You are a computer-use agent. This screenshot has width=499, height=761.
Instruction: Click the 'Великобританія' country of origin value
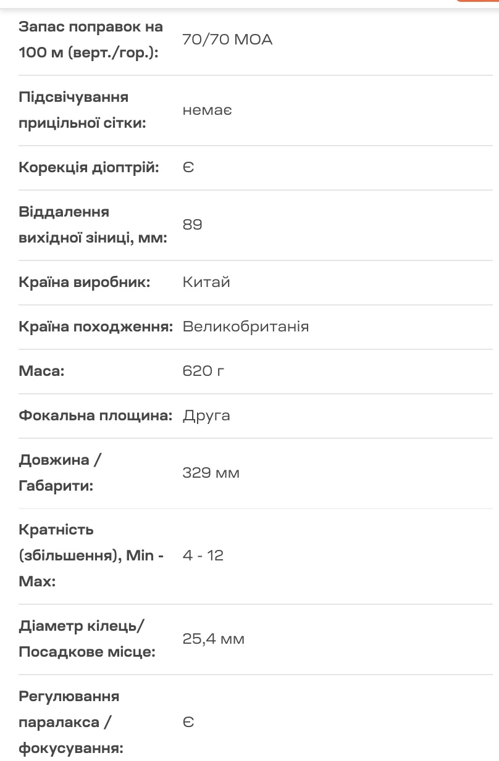point(246,327)
